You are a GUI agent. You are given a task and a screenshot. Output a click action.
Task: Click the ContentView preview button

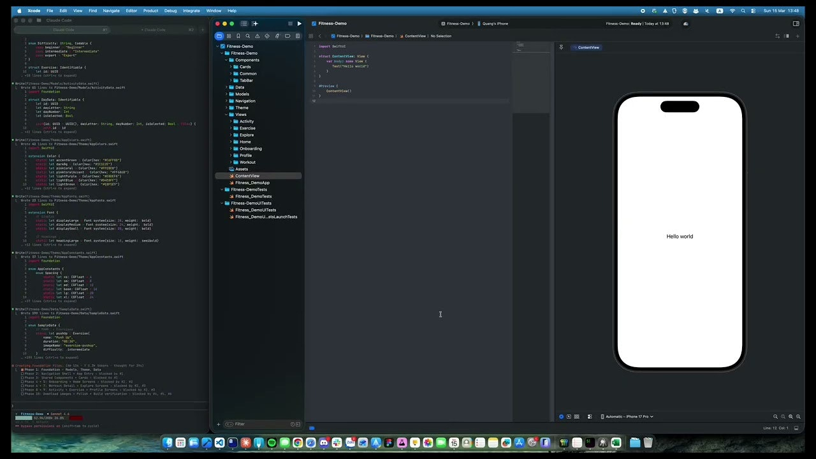585,47
